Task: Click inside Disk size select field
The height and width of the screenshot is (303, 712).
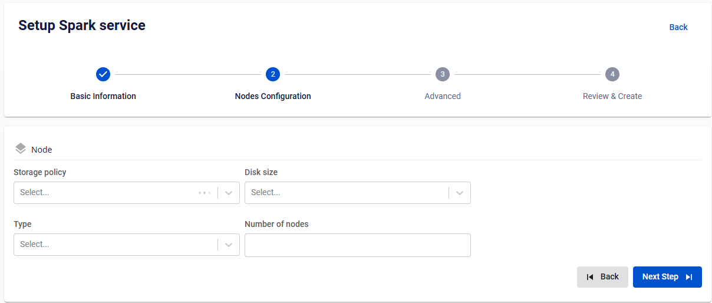Action: [x=358, y=193]
